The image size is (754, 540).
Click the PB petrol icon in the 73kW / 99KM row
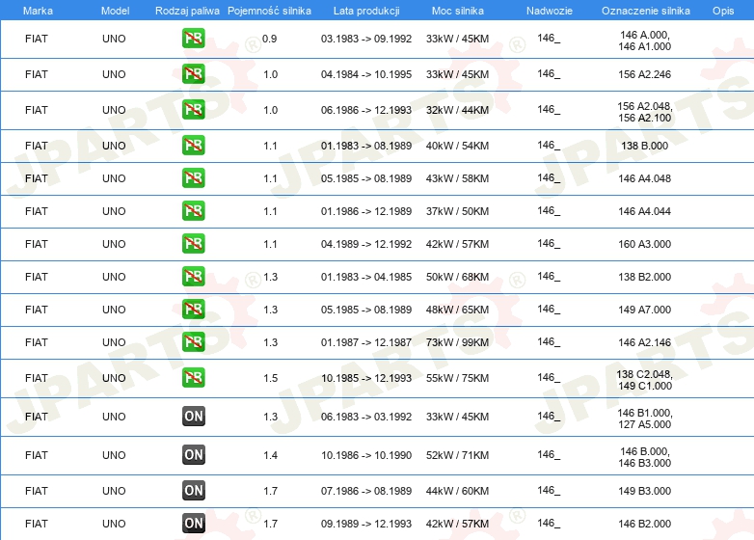[193, 342]
